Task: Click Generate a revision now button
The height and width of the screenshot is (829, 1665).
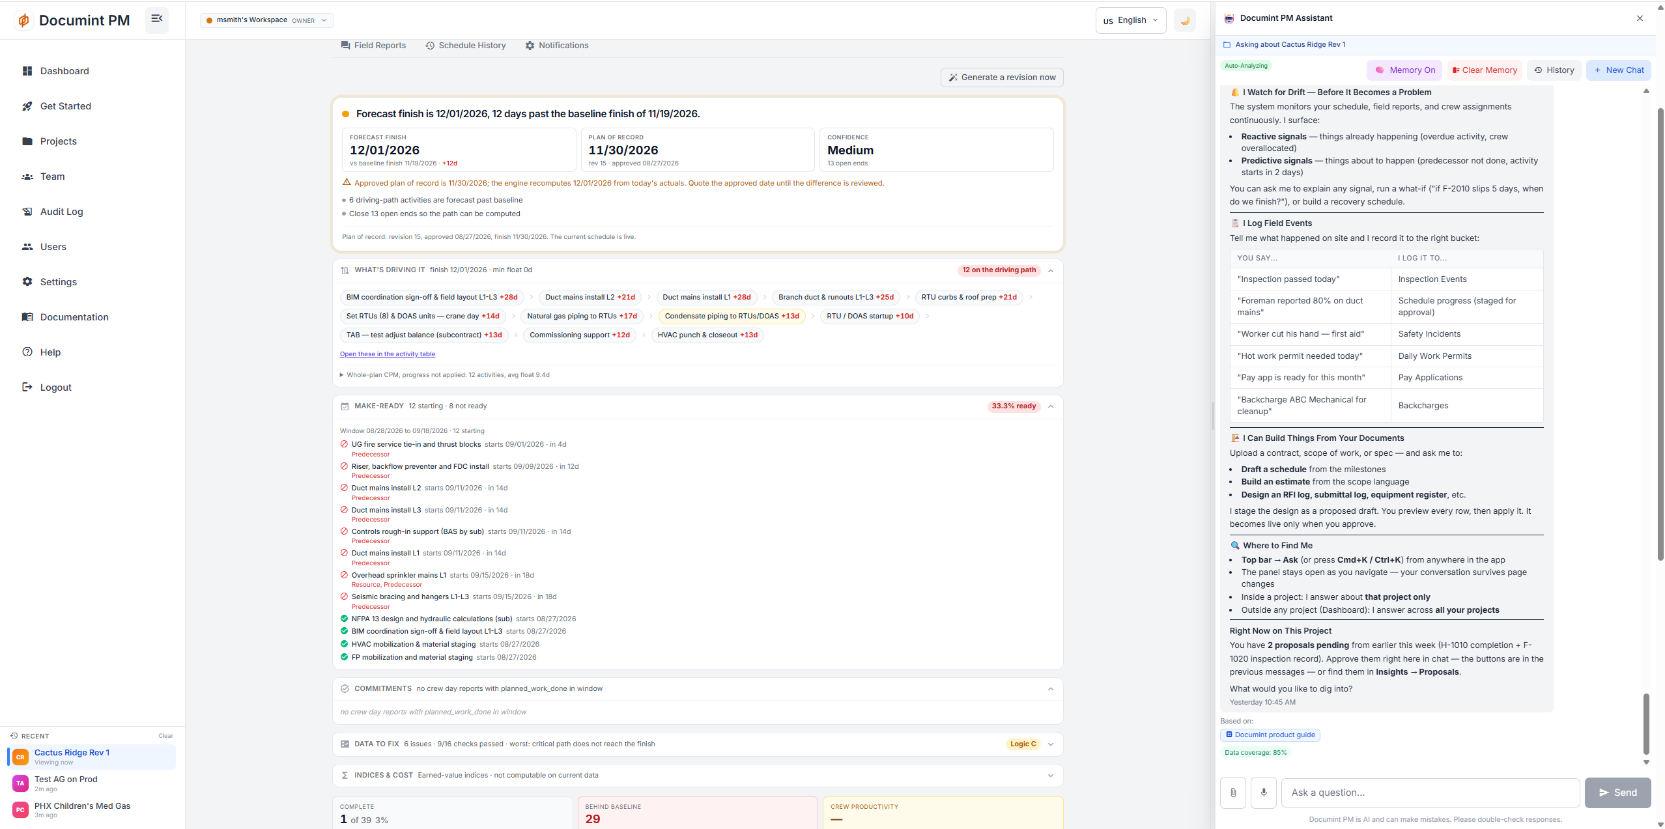Action: coord(1002,77)
